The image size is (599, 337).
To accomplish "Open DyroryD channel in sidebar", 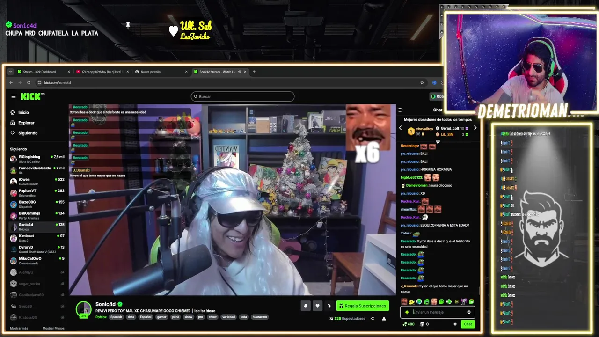I will (37, 249).
